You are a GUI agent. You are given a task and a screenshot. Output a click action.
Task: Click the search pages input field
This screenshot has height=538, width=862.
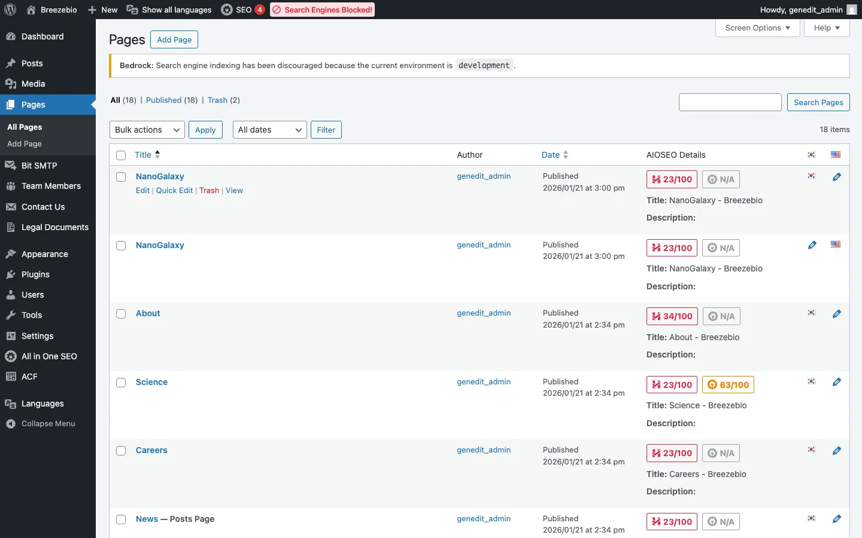(x=730, y=102)
